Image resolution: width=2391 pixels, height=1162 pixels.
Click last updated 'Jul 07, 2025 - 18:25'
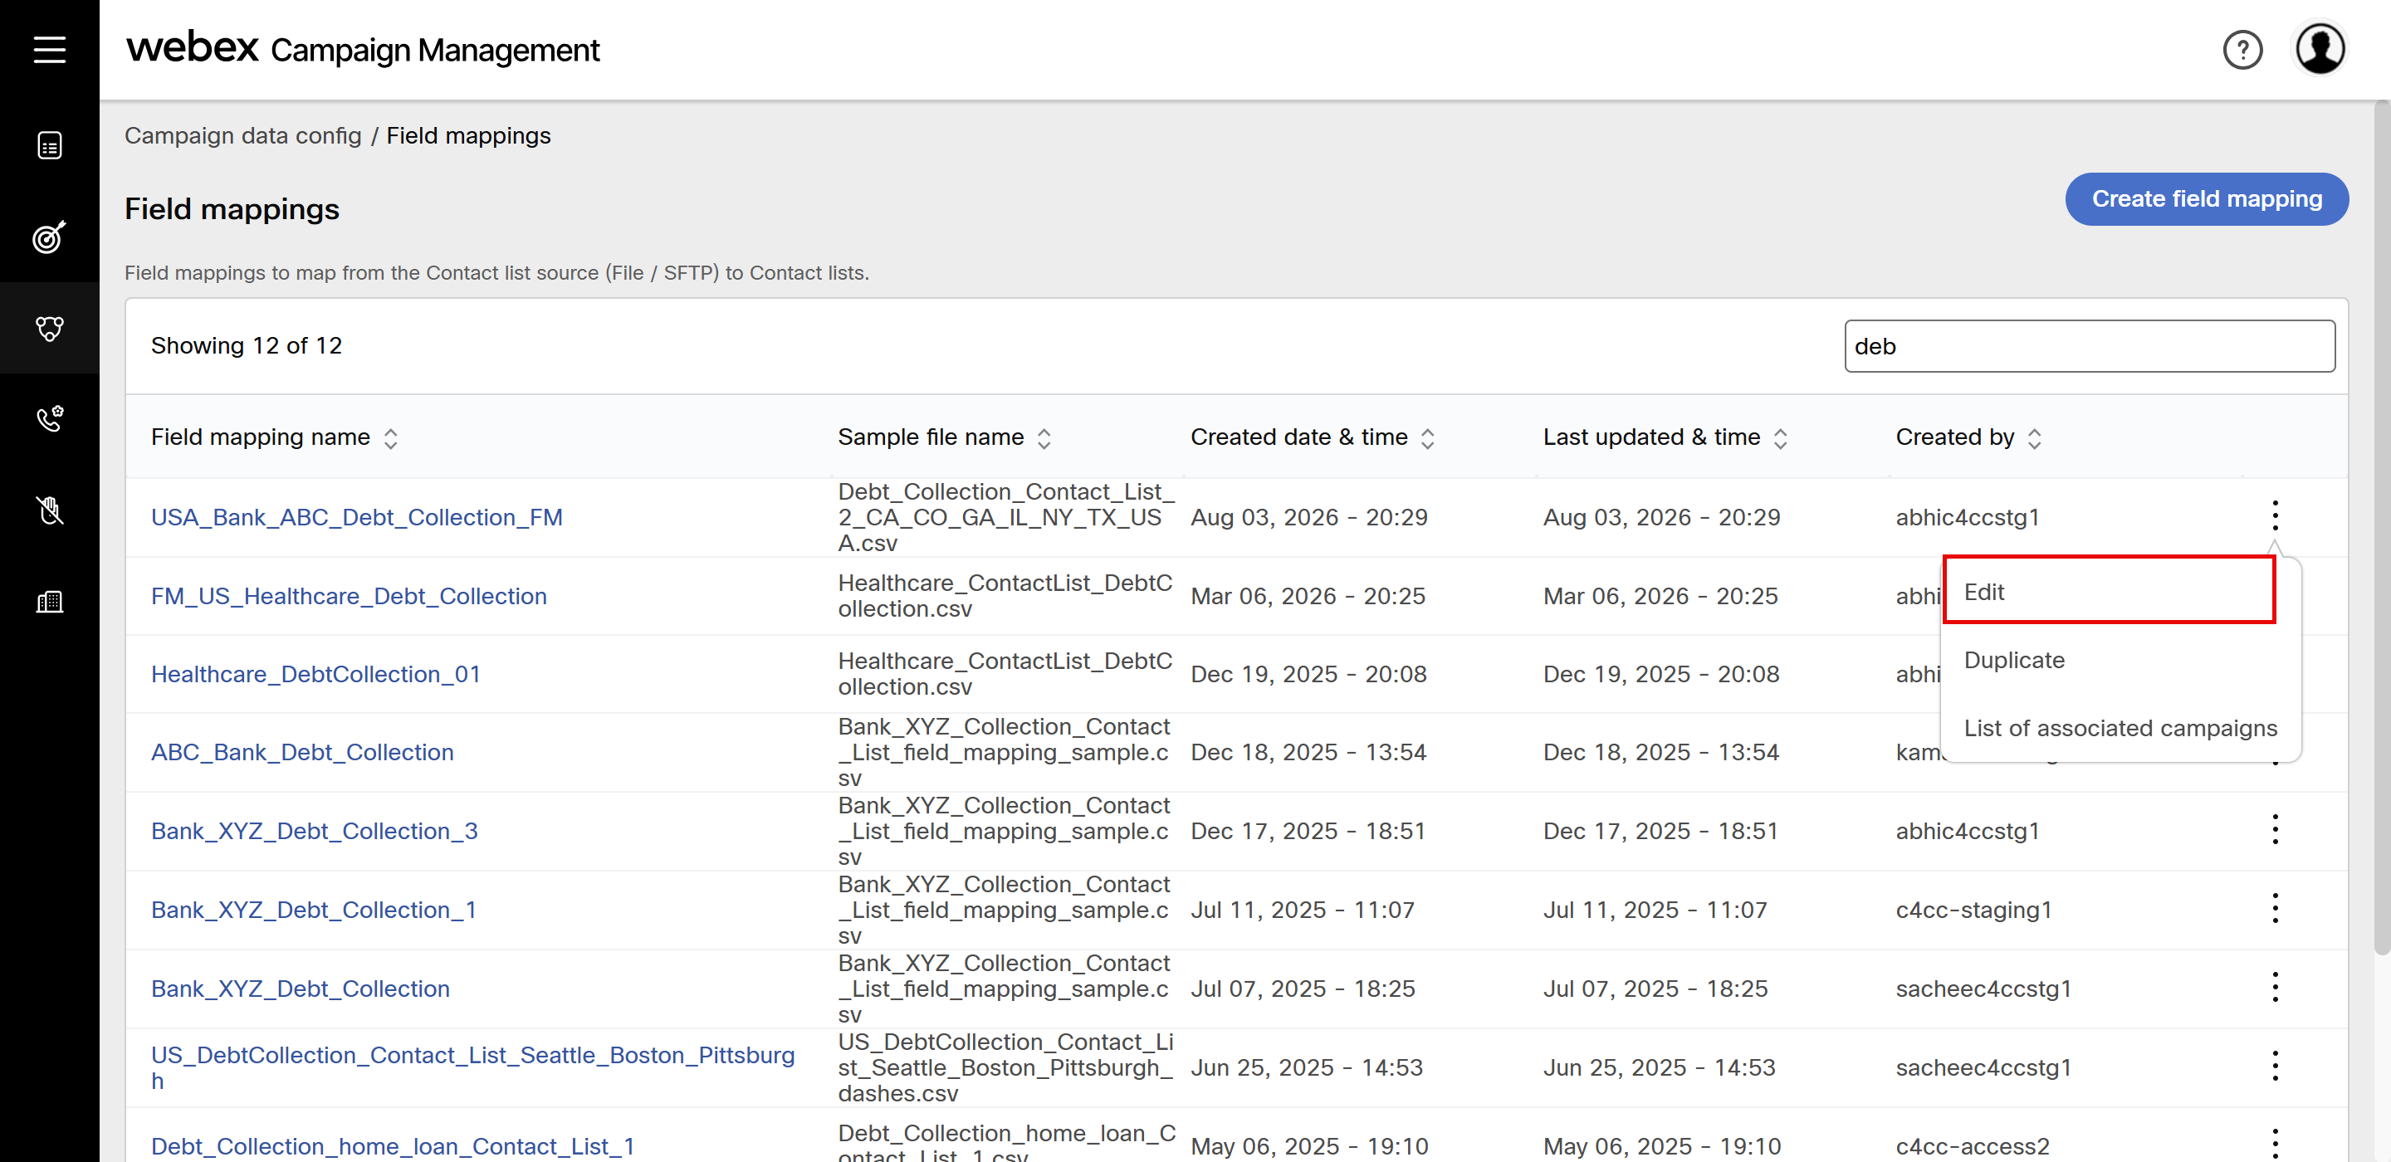1656,989
